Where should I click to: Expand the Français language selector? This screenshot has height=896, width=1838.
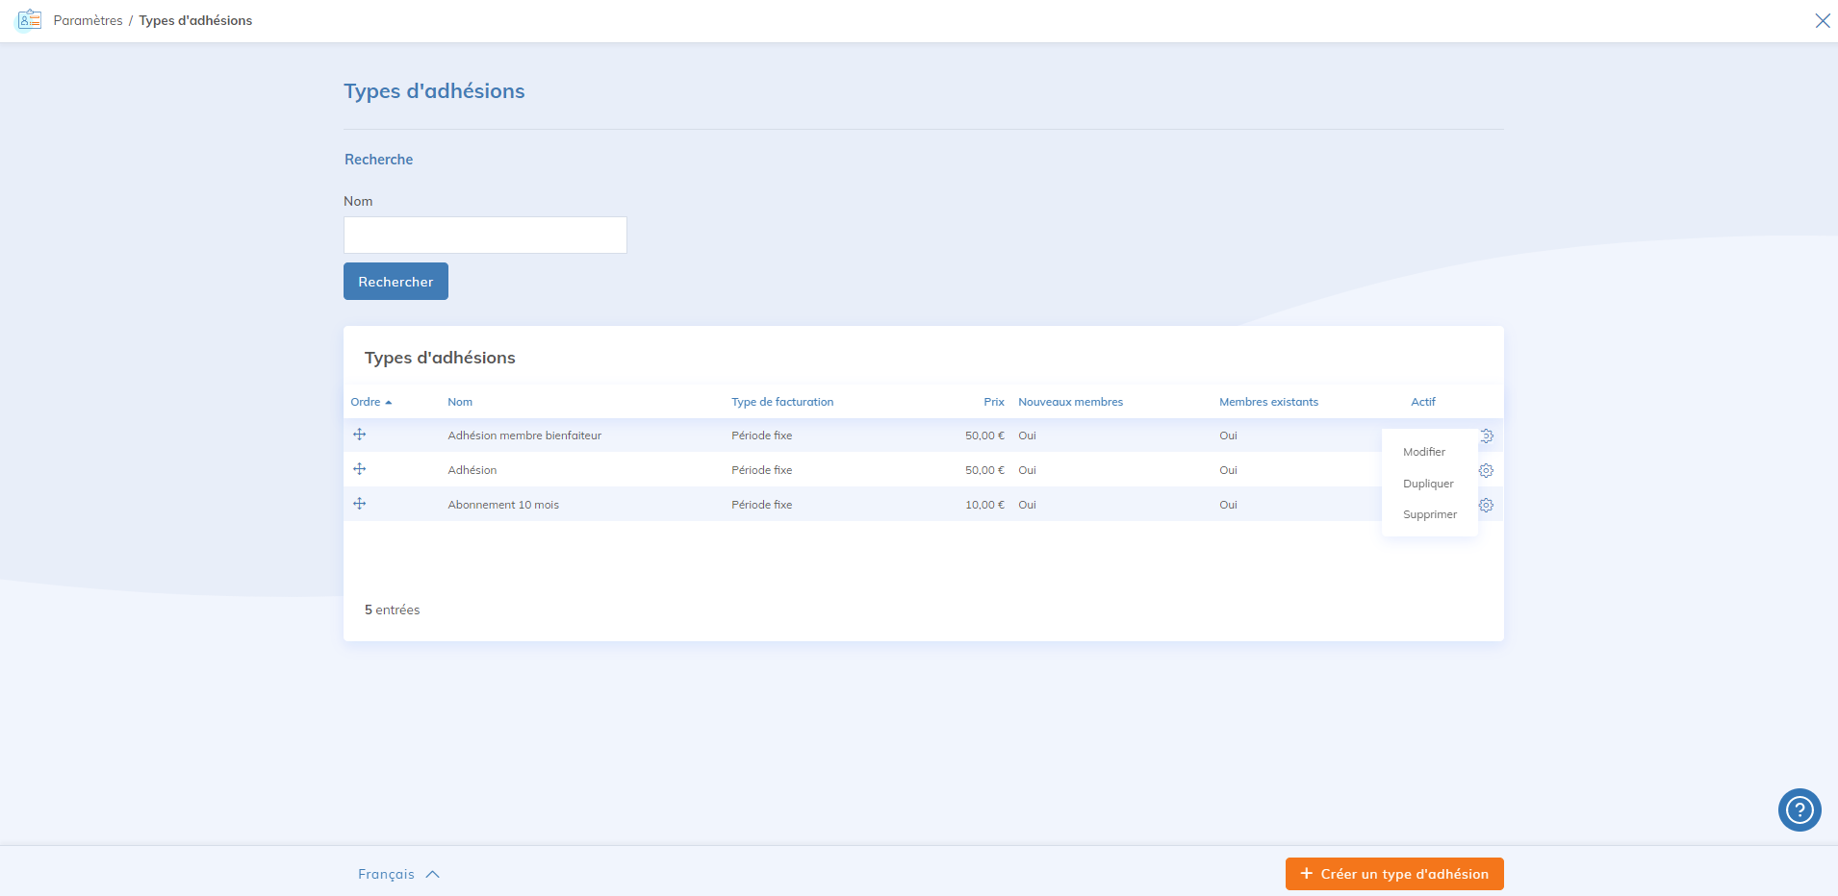pyautogui.click(x=398, y=874)
